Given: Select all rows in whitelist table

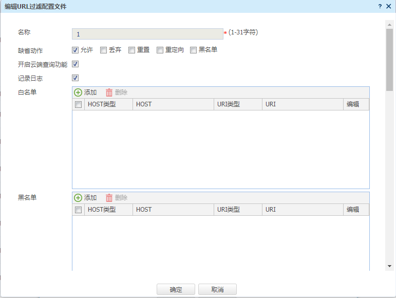Looking at the screenshot, I should 78,104.
